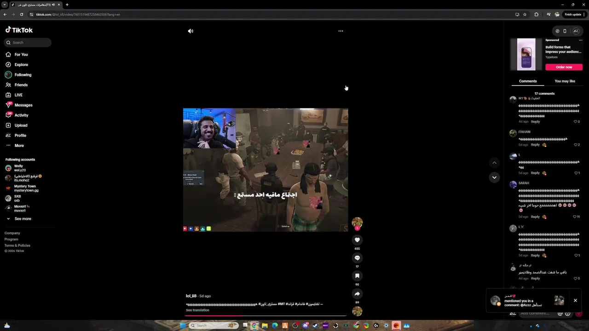Click the Order now ad button
The width and height of the screenshot is (589, 331).
(564, 67)
